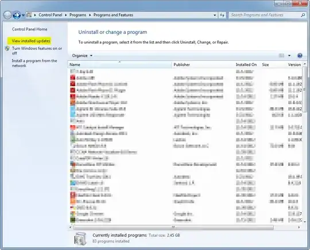Image resolution: width=310 pixels, height=250 pixels.
Task: Open the recent pages dropdown arrow
Action: [x=23, y=15]
